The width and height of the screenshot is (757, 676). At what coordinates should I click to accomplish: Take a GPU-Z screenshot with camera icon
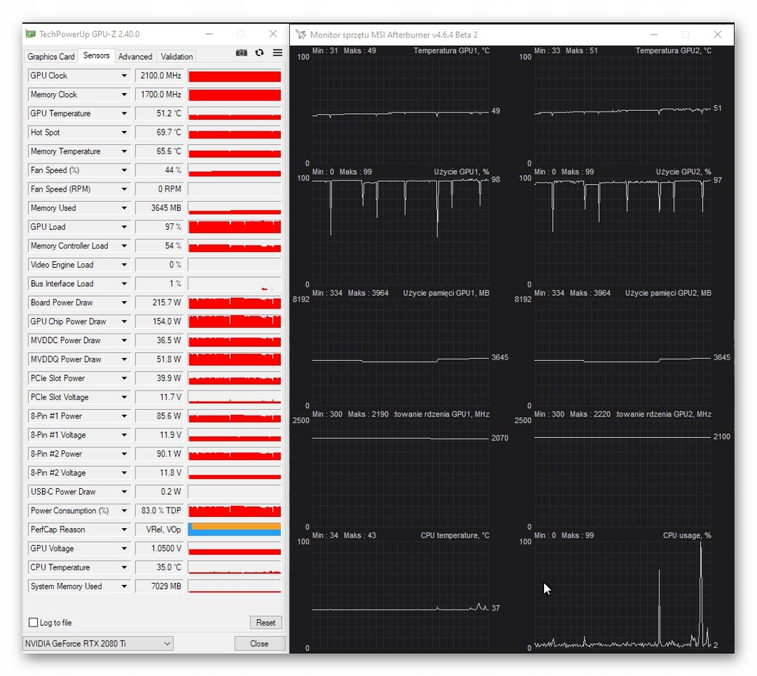tap(242, 53)
